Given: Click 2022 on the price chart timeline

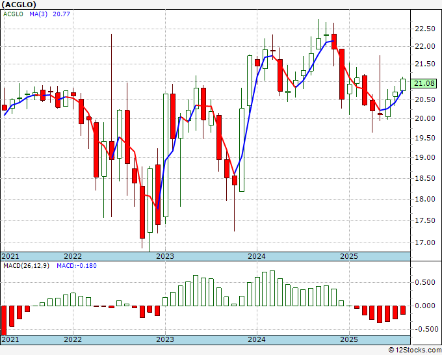Looking at the screenshot, I should tap(73, 256).
